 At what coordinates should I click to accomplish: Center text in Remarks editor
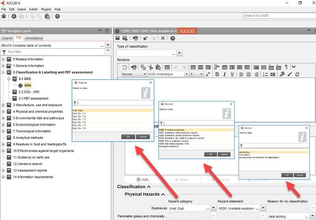point(249,75)
